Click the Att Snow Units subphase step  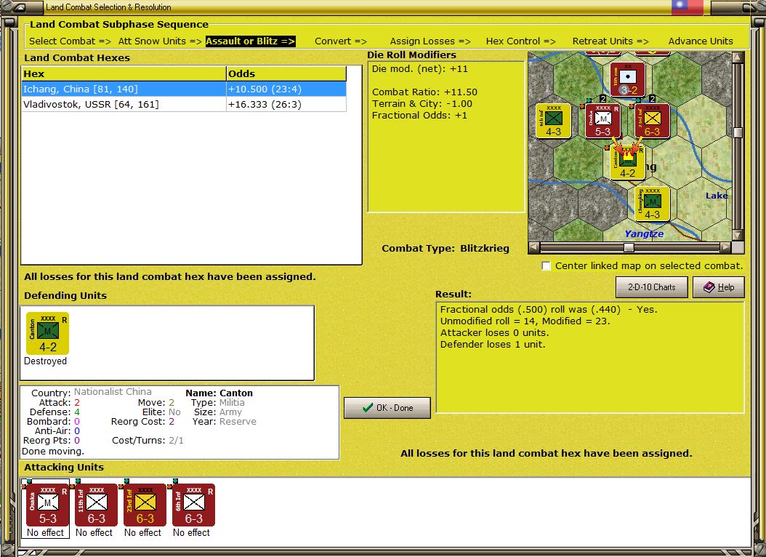click(160, 41)
